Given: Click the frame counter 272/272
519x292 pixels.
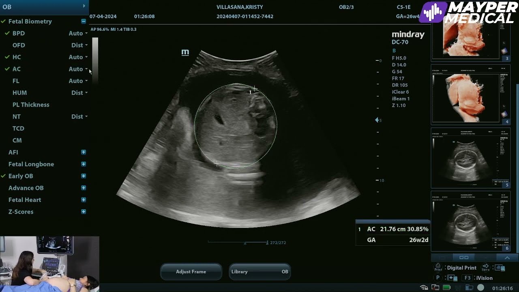Looking at the screenshot, I should pos(278,243).
